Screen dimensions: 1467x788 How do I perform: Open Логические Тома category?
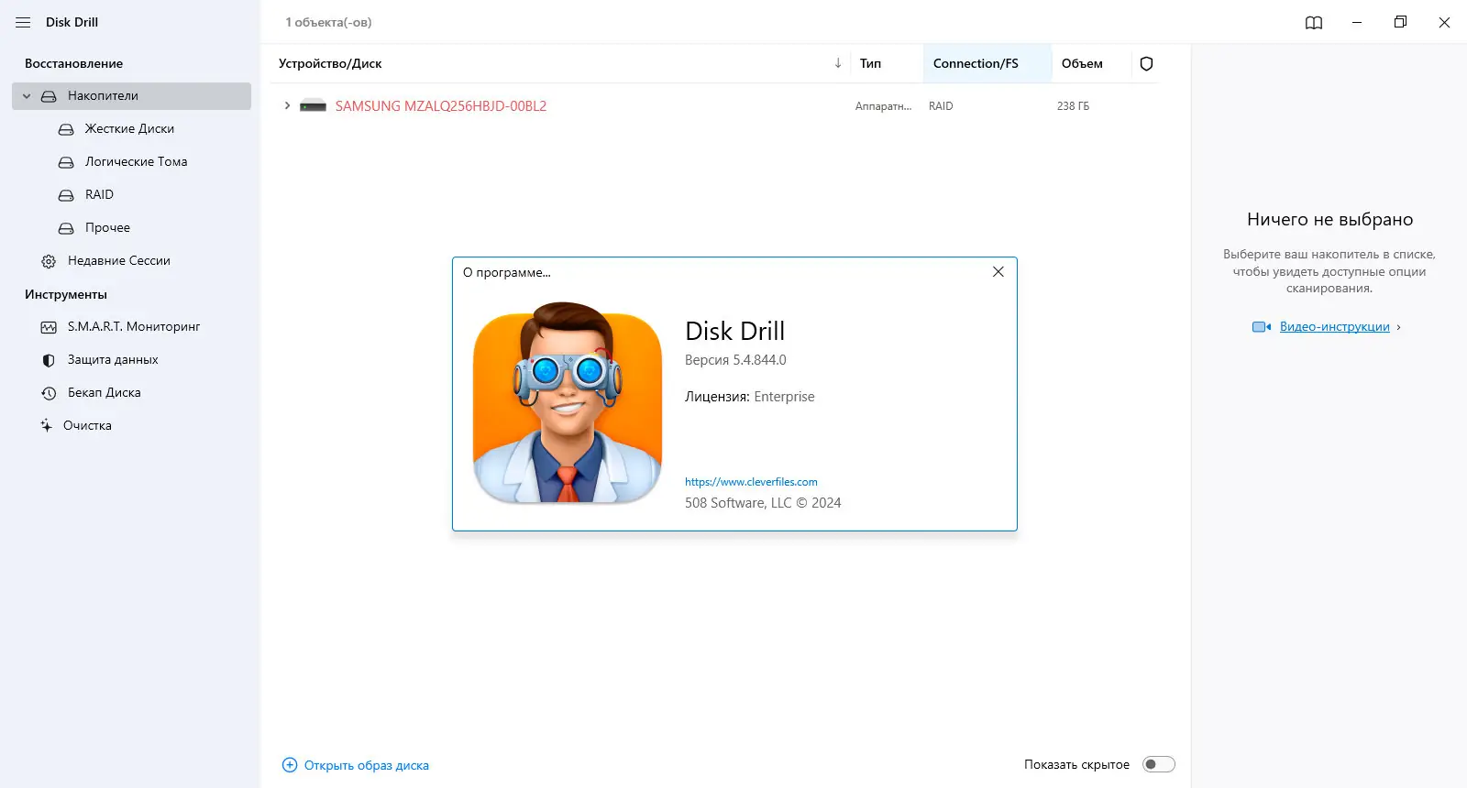(136, 161)
